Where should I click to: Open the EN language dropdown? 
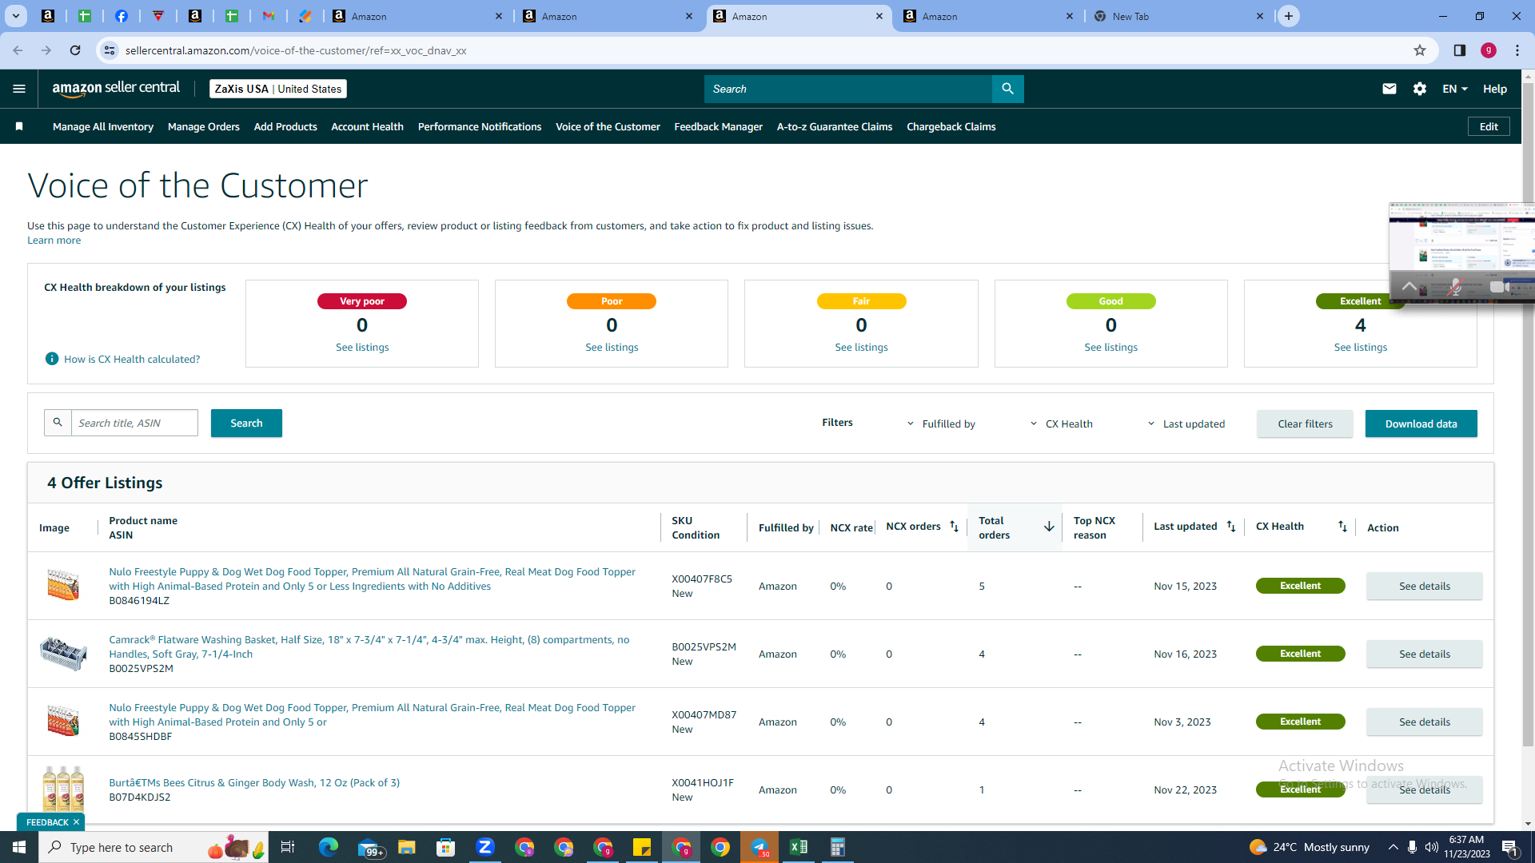[1455, 89]
